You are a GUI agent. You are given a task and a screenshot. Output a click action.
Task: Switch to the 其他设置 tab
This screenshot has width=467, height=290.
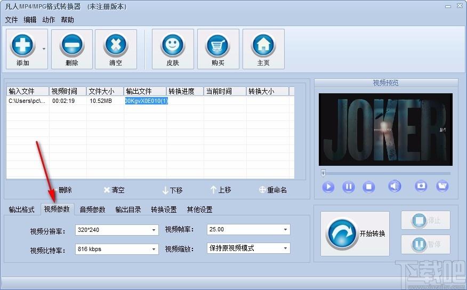199,210
